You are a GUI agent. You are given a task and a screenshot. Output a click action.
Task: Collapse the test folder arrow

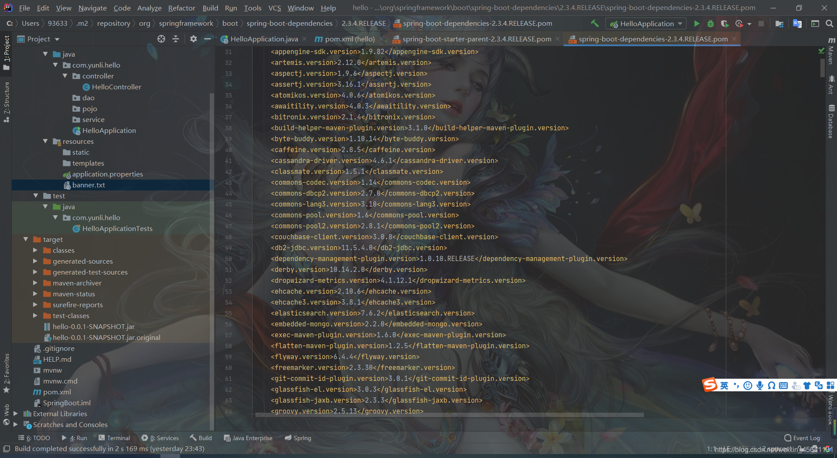[36, 196]
